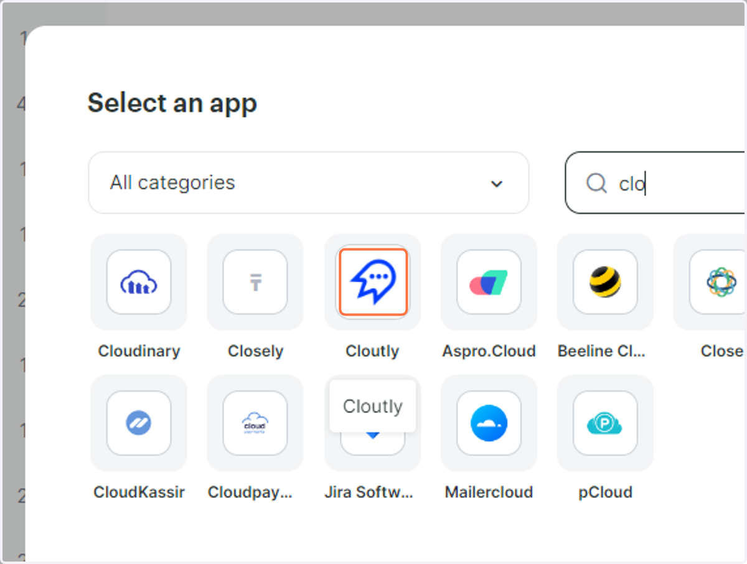Click the Mailercloud label text
The height and width of the screenshot is (564, 747).
(x=489, y=492)
